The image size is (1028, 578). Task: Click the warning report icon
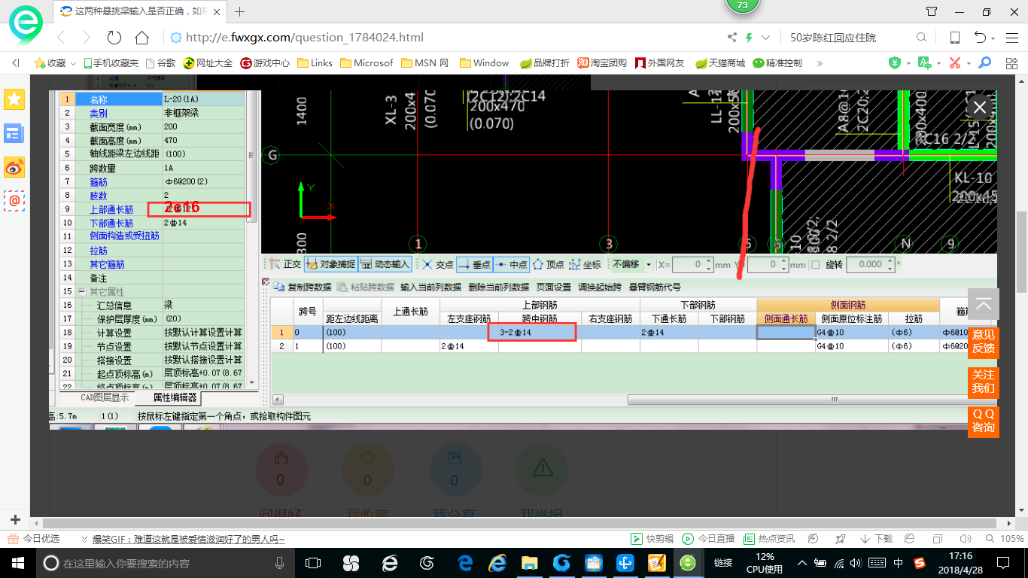tap(543, 467)
